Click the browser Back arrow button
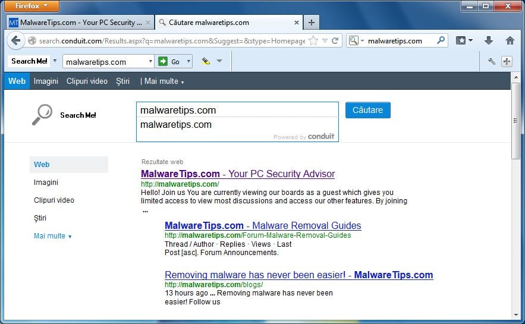 pyautogui.click(x=15, y=41)
